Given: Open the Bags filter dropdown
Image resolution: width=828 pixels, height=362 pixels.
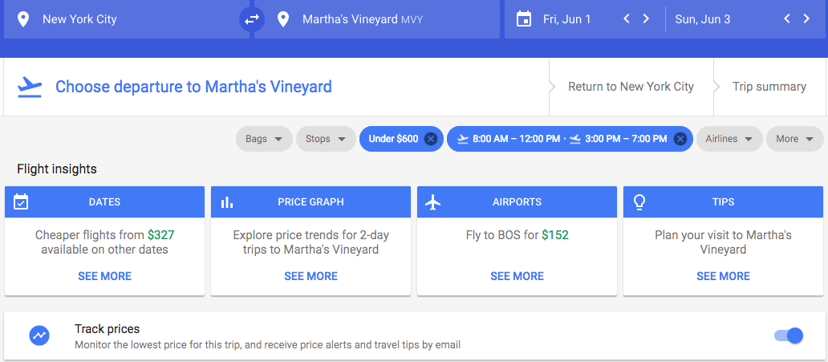Looking at the screenshot, I should pos(264,139).
